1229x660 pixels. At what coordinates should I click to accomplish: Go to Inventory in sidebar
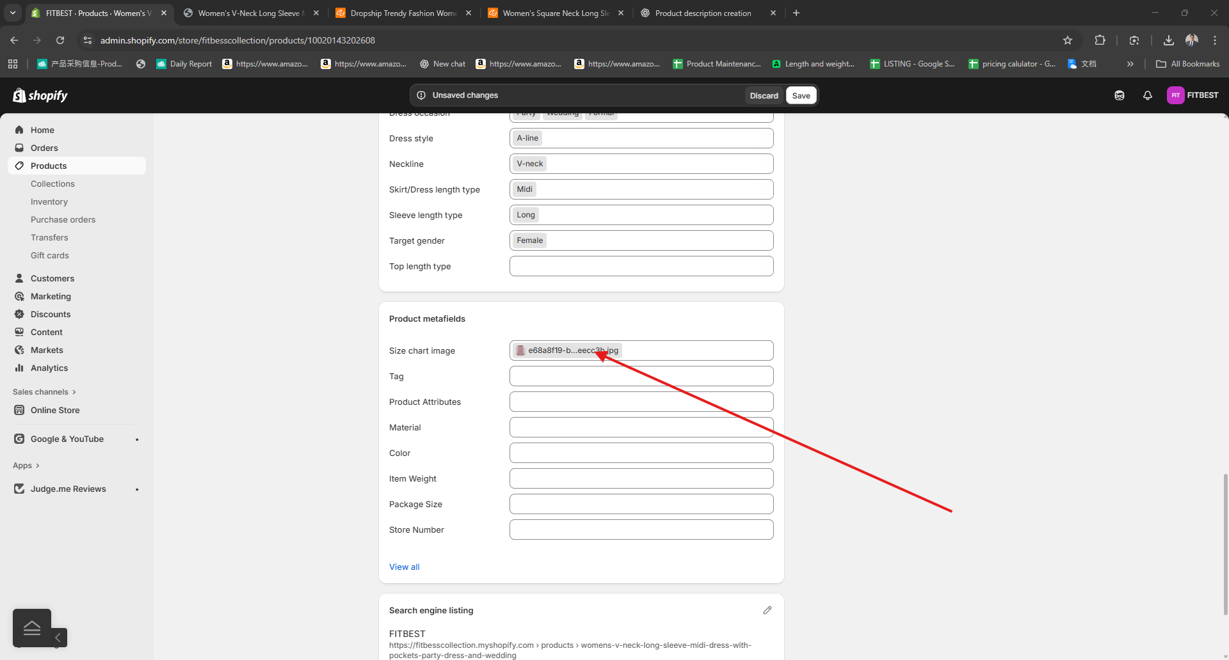[49, 201]
